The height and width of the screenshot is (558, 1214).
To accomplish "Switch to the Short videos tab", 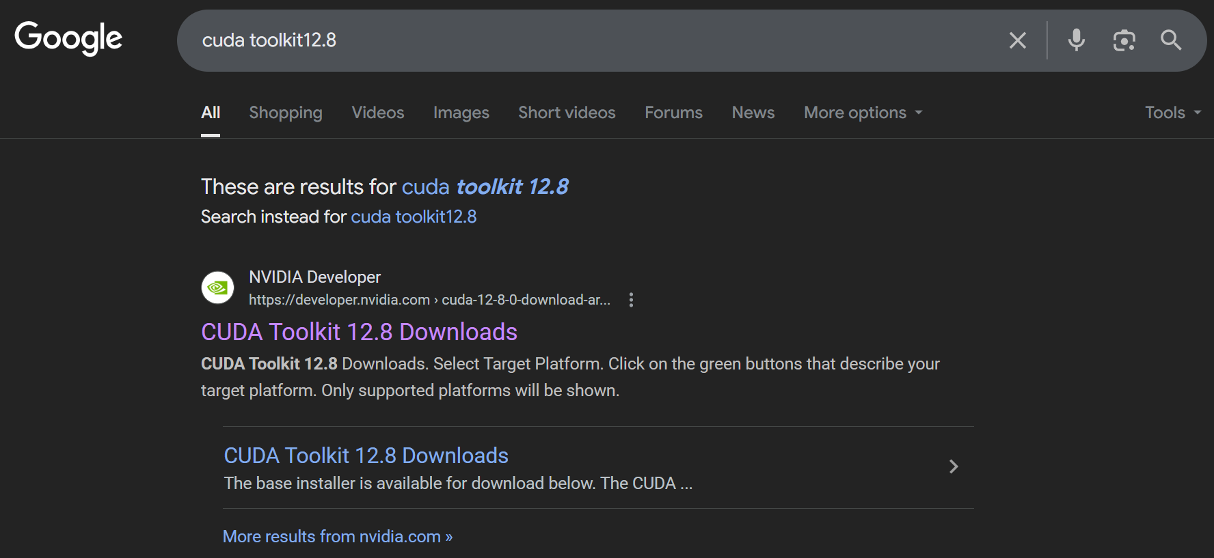I will (567, 113).
